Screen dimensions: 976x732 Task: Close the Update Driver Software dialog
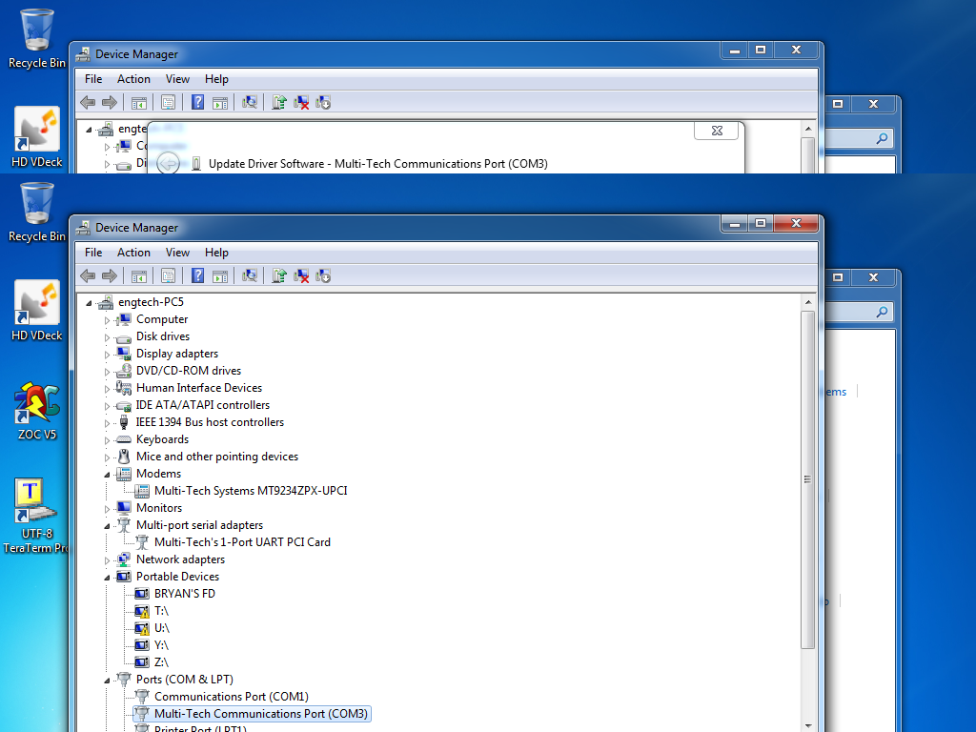point(717,131)
